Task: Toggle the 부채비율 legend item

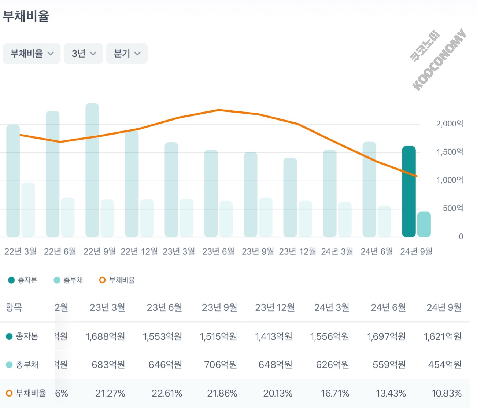Action: pyautogui.click(x=117, y=280)
